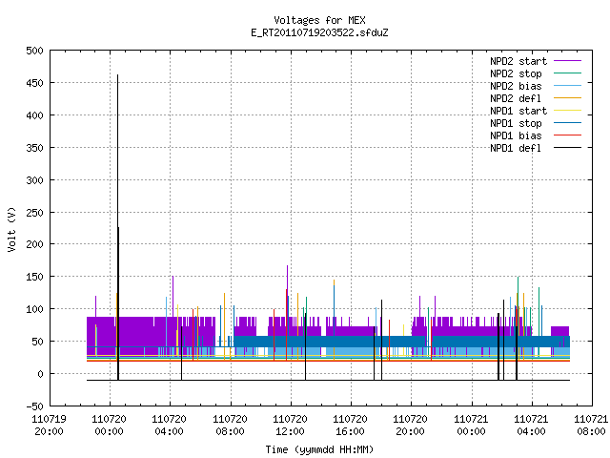Select the NPD1 bias legend label
The width and height of the screenshot is (610, 458).
[516, 135]
